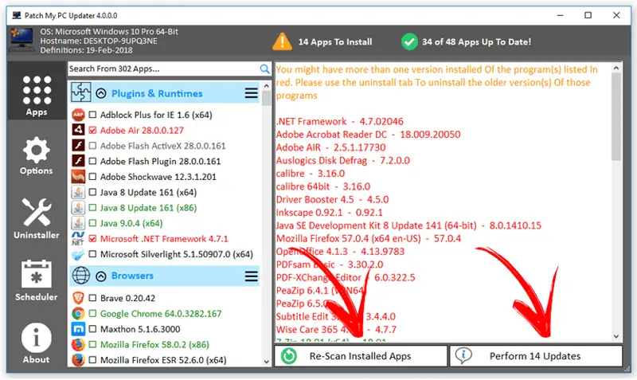Check the Adblock Plus for IE checkbox
The height and width of the screenshot is (380, 637).
[92, 115]
